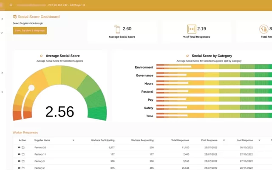Select the Factory 3 supplier name
The image size is (272, 170).
click(40, 161)
